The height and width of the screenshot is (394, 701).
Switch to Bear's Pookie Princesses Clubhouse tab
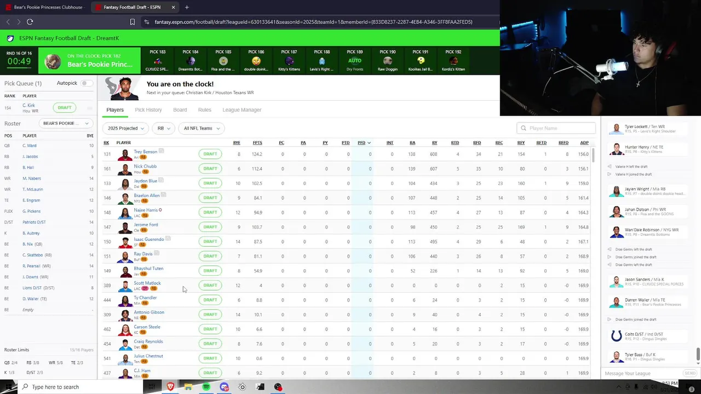(x=45, y=7)
